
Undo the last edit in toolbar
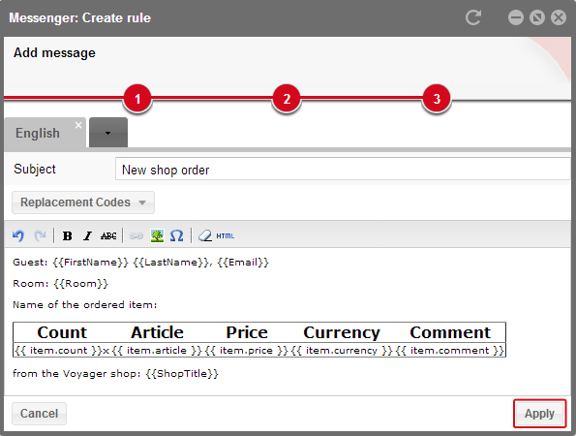(x=18, y=235)
